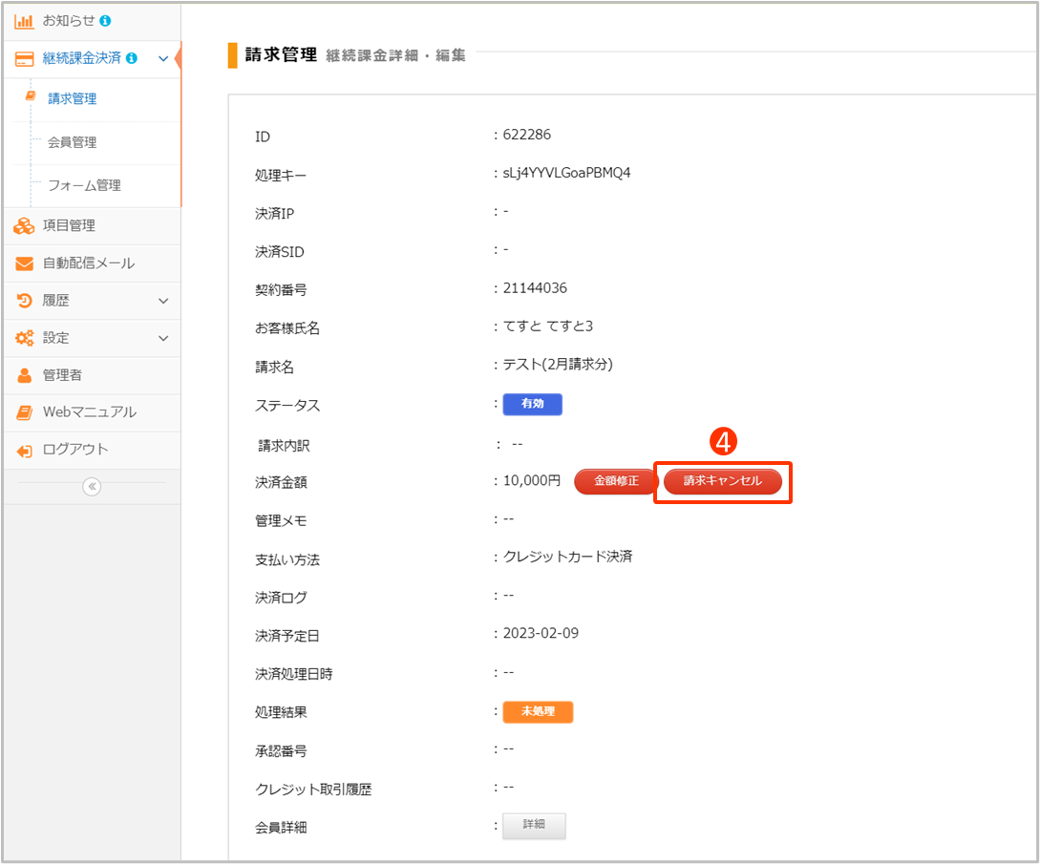Screen dimensions: 1040x864
Task: Click the 継続課金決済 credit card icon
Action: [x=25, y=58]
